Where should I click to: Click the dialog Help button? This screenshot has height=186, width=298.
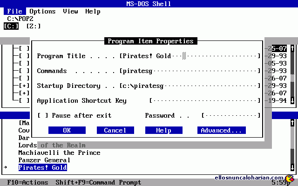point(164,130)
